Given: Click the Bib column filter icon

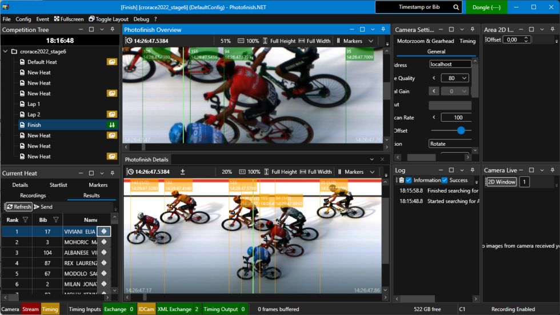Looking at the screenshot, I should point(56,220).
